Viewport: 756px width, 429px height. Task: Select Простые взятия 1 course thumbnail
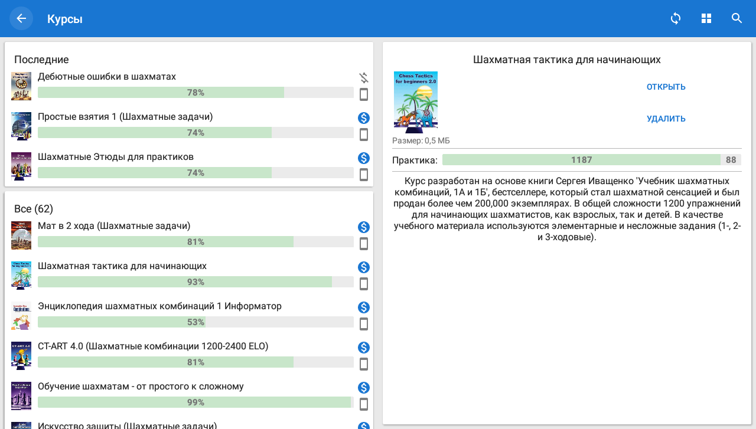coord(21,126)
